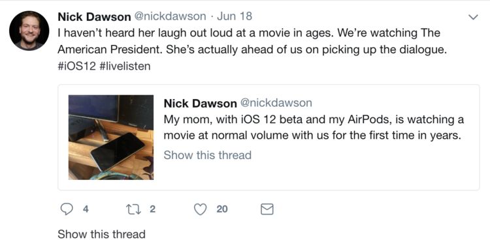The width and height of the screenshot is (490, 249).
Task: Like the tweet with the heart icon
Action: pyautogui.click(x=201, y=209)
